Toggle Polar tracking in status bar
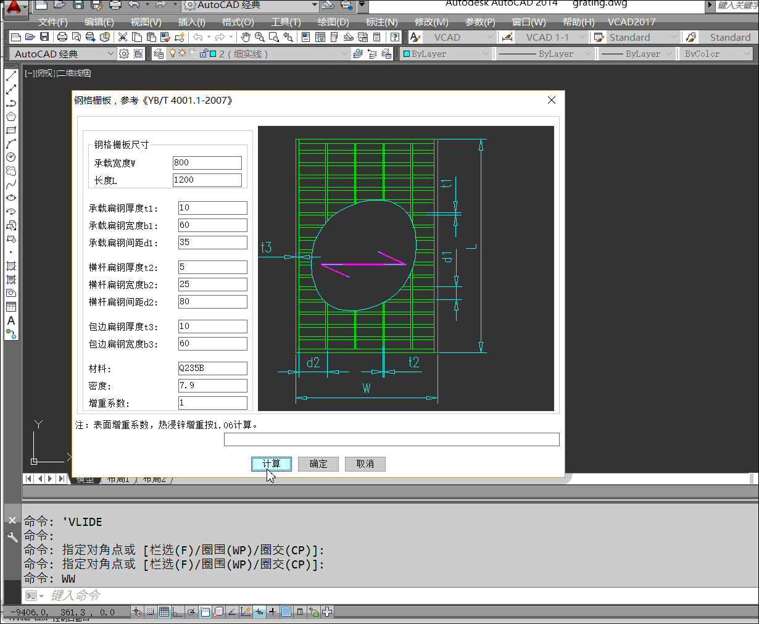Screen dimensions: 759x624 (191, 612)
